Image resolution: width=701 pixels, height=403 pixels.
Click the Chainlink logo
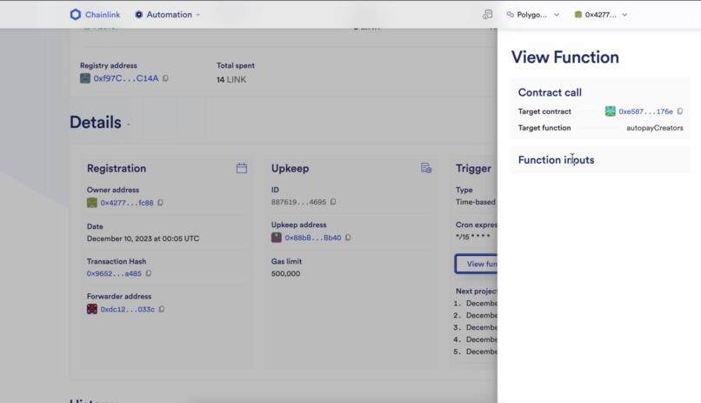[x=95, y=14]
